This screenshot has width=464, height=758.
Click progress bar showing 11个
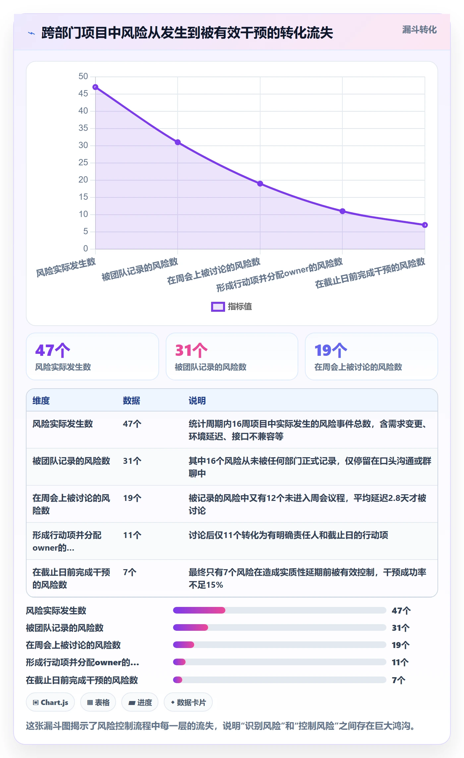(280, 662)
